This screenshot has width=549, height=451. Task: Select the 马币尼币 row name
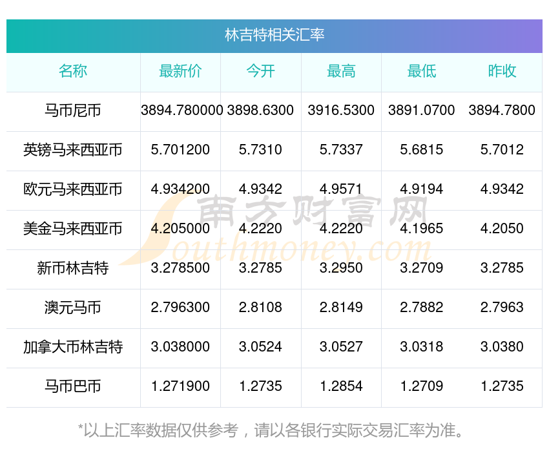pyautogui.click(x=73, y=110)
